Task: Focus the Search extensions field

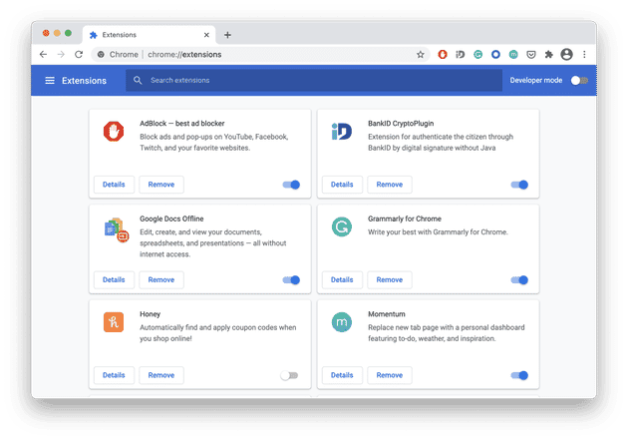Action: pos(314,80)
